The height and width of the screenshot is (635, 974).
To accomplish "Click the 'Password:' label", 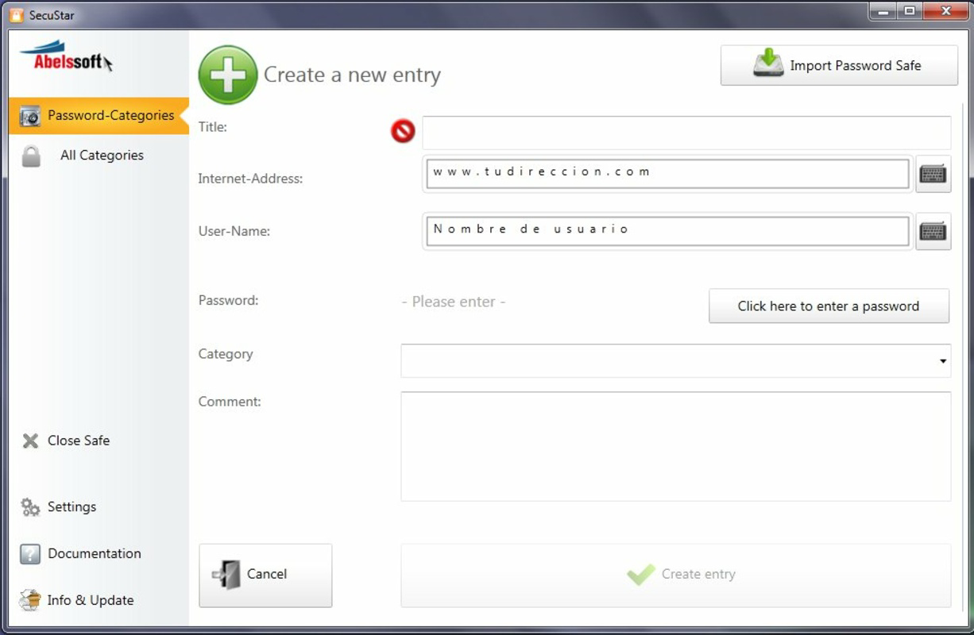I will coord(228,301).
